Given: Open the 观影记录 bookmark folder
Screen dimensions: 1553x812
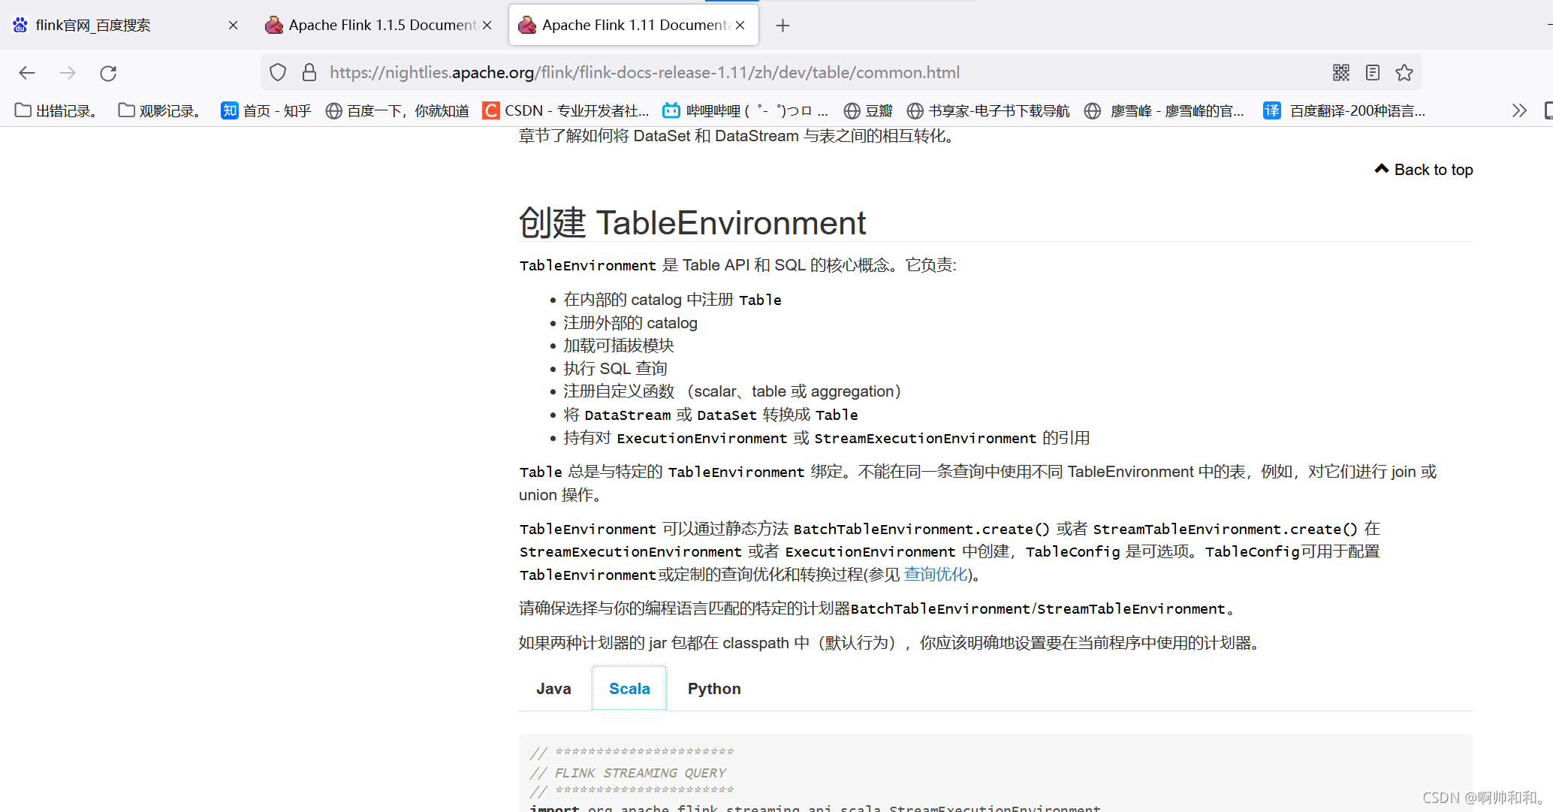Looking at the screenshot, I should pyautogui.click(x=160, y=111).
